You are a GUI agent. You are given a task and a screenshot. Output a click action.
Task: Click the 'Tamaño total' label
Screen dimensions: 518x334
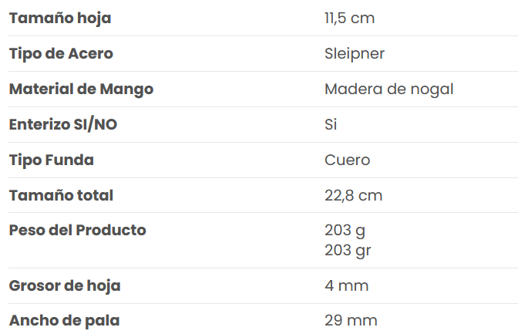61,195
